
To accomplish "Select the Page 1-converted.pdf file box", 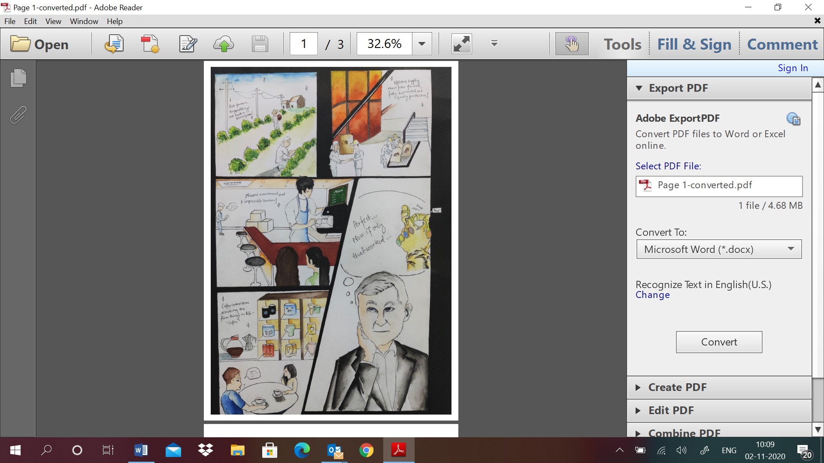I will click(719, 186).
